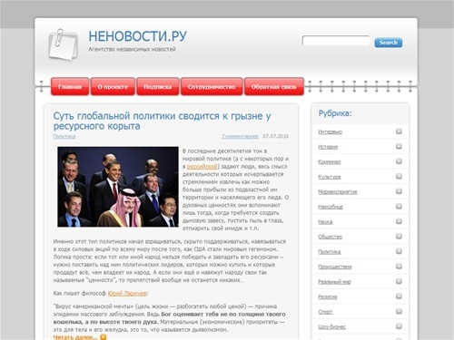Click the Читать далее link

pos(75,337)
